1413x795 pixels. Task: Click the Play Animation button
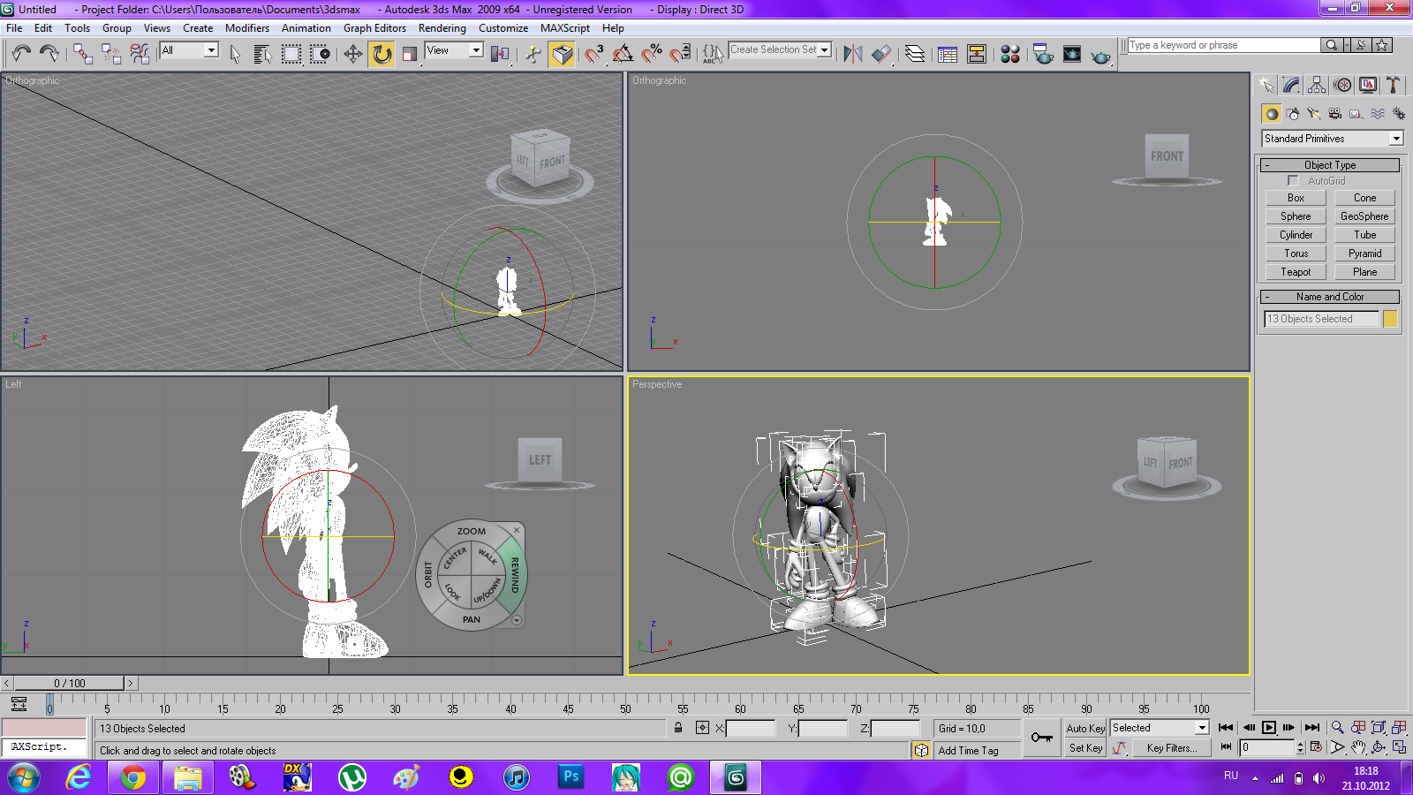[x=1269, y=728]
